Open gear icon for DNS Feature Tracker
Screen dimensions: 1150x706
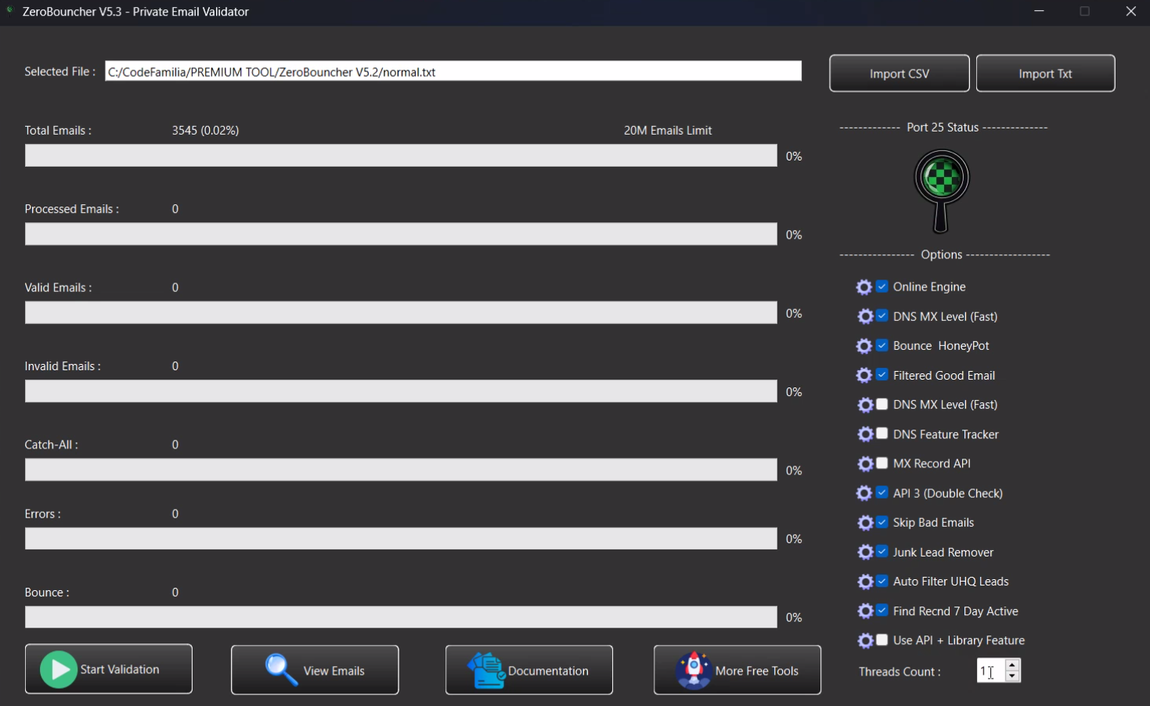point(864,434)
